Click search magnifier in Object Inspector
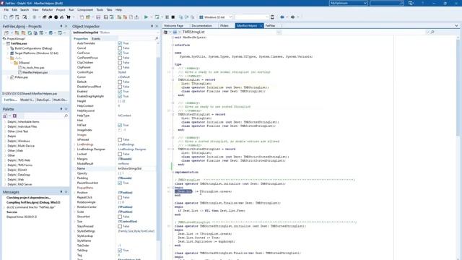This screenshot has width=462, height=260. (x=157, y=38)
